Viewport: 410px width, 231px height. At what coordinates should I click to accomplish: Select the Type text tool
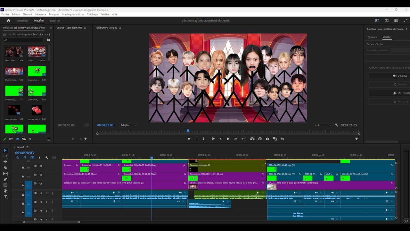(5, 197)
